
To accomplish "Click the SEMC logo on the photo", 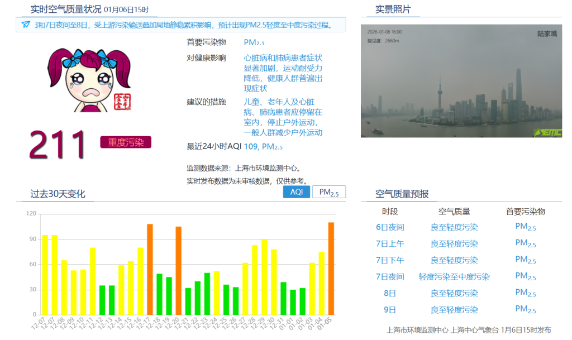I will (x=547, y=132).
